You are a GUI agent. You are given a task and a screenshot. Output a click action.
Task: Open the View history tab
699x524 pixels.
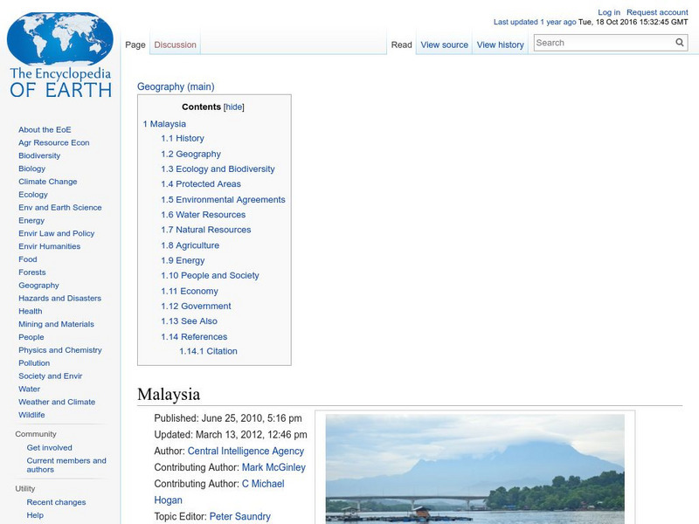(x=500, y=44)
